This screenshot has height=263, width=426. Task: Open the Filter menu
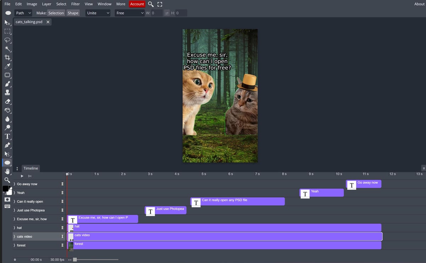pos(75,4)
